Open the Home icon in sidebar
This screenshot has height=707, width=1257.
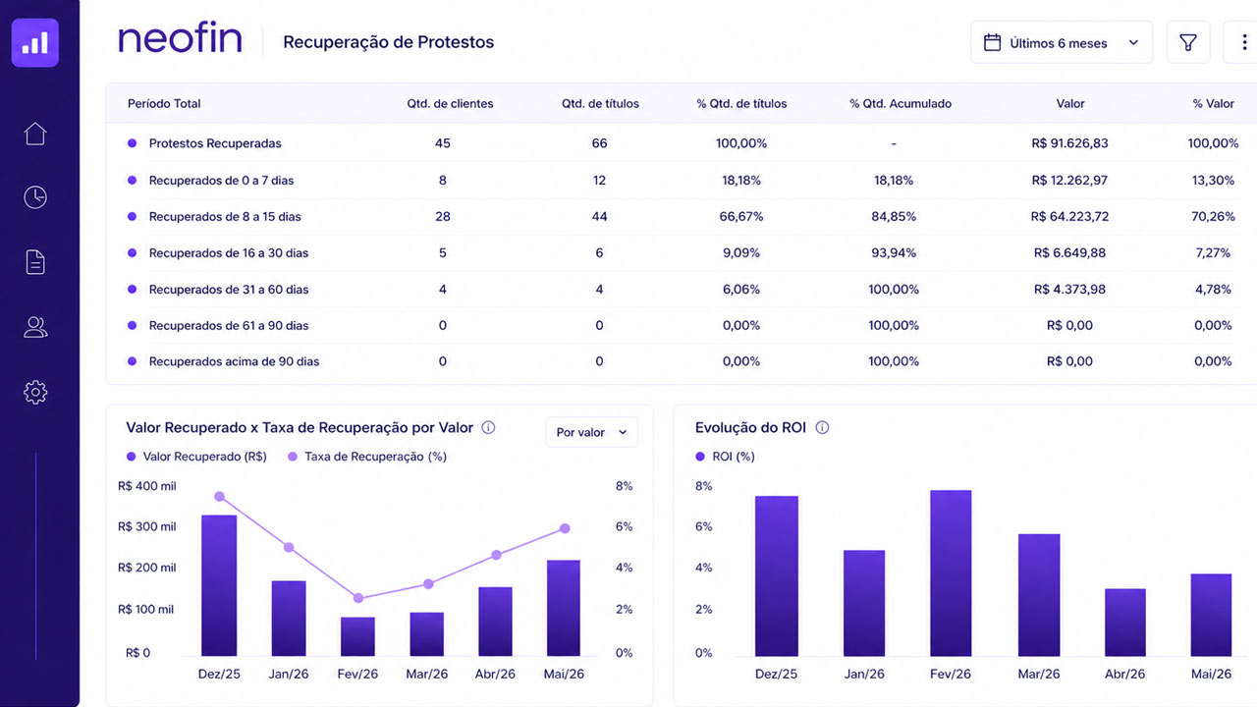(35, 134)
